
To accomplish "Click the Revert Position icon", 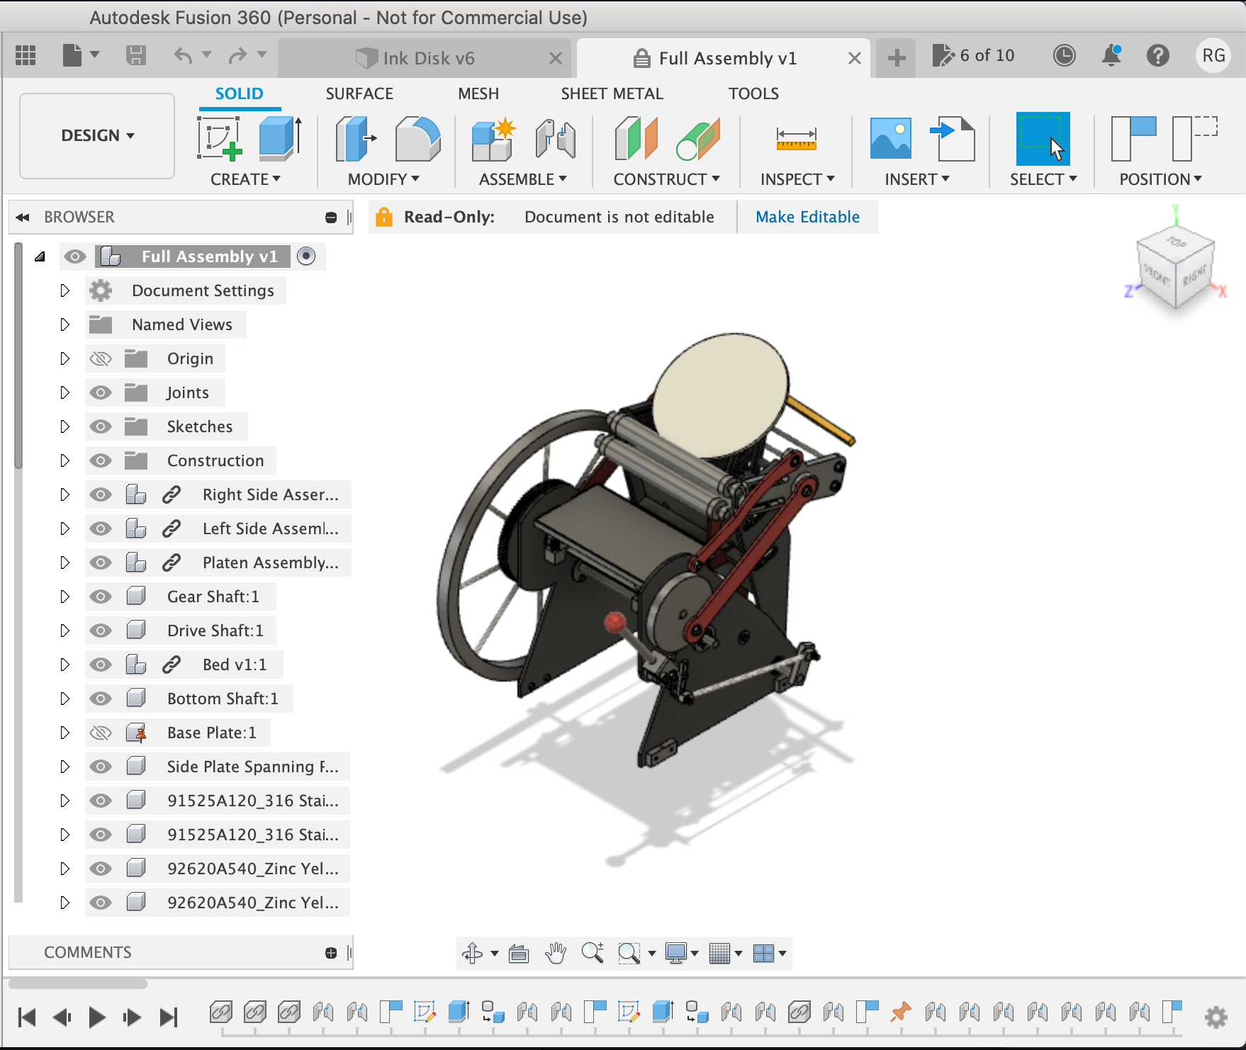I will coord(1195,138).
